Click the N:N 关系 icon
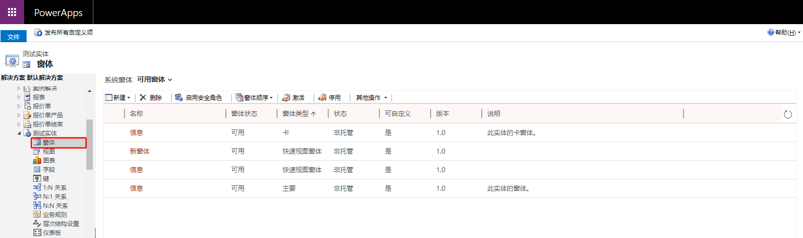This screenshot has height=238, width=803. [37, 205]
